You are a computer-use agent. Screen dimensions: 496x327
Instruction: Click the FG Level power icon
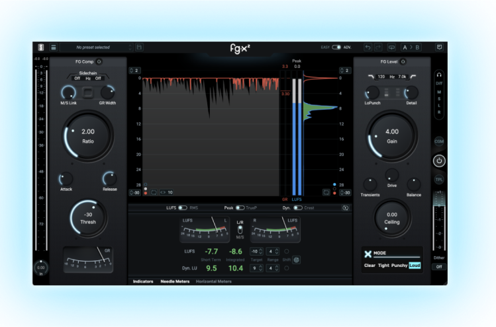click(403, 61)
